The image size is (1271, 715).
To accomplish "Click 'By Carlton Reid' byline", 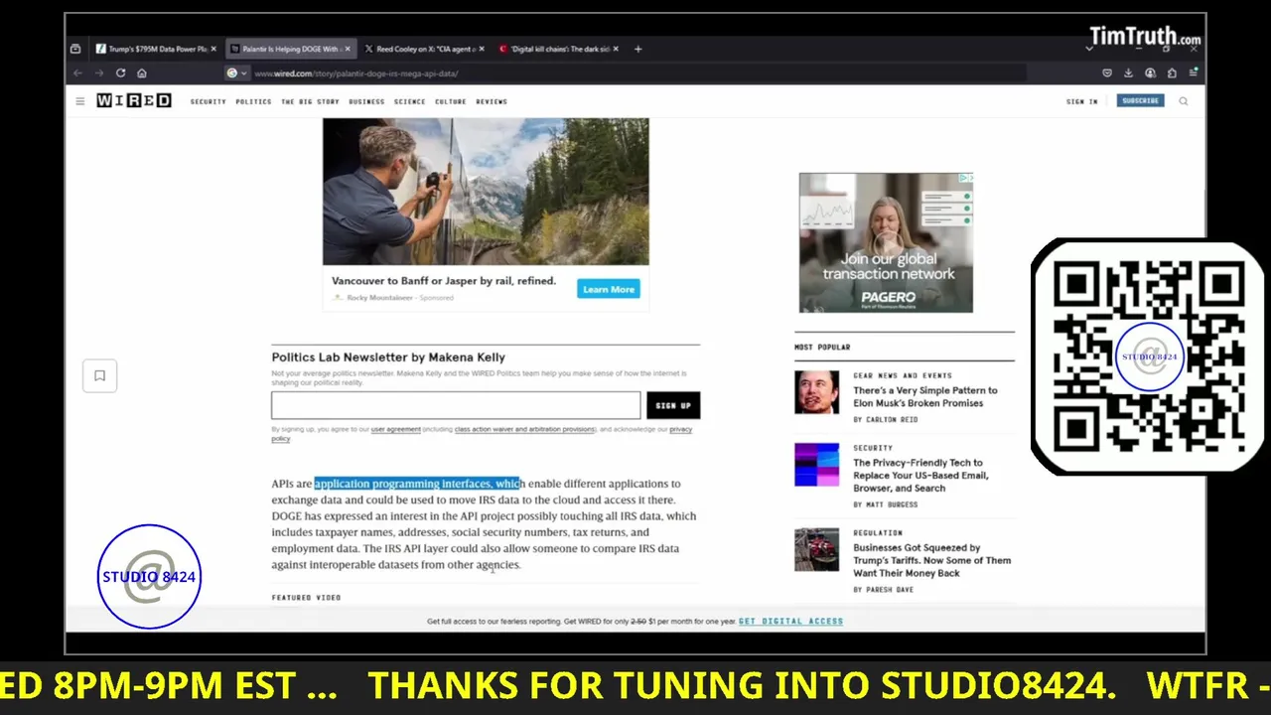I will click(x=886, y=420).
